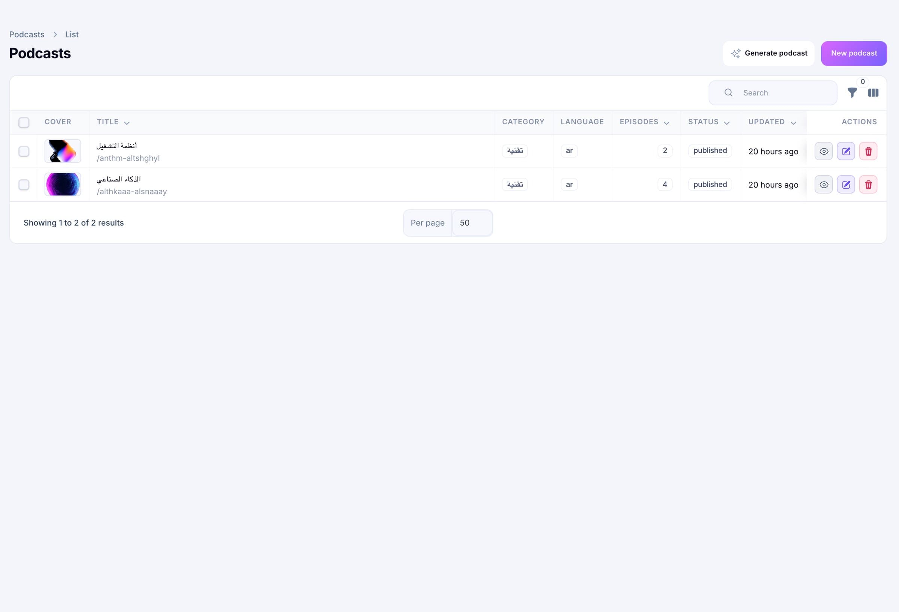Edit the الذكاء الصناعي podcast pencil icon
The image size is (899, 612).
846,185
